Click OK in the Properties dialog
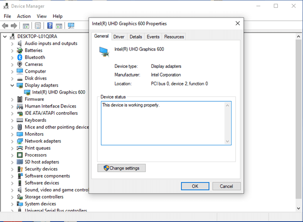 [x=195, y=186]
